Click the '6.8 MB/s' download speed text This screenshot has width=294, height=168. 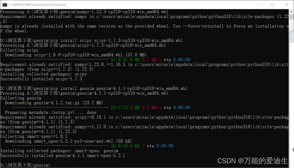click(152, 107)
